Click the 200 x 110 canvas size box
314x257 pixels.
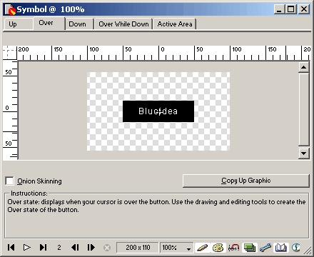click(138, 248)
